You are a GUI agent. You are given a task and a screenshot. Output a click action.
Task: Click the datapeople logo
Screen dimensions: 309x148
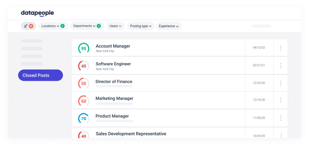[37, 13]
